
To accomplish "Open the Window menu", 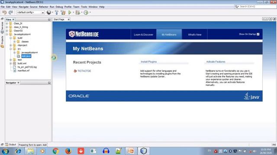I will pos(93,7).
